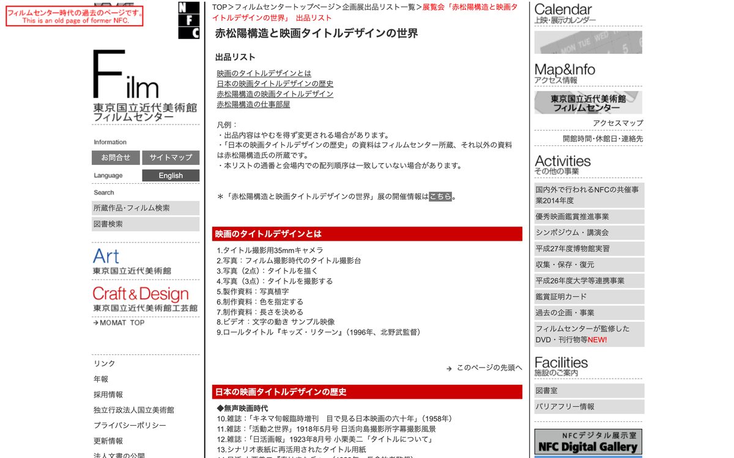Open 更新情報 link
The width and height of the screenshot is (734, 458).
(x=108, y=441)
